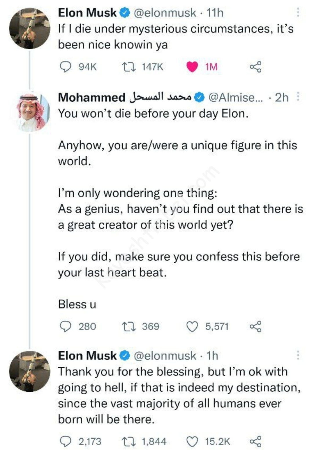Open more options on the 11h tweet
Viewport: 313px width, 450px height.
point(298,12)
